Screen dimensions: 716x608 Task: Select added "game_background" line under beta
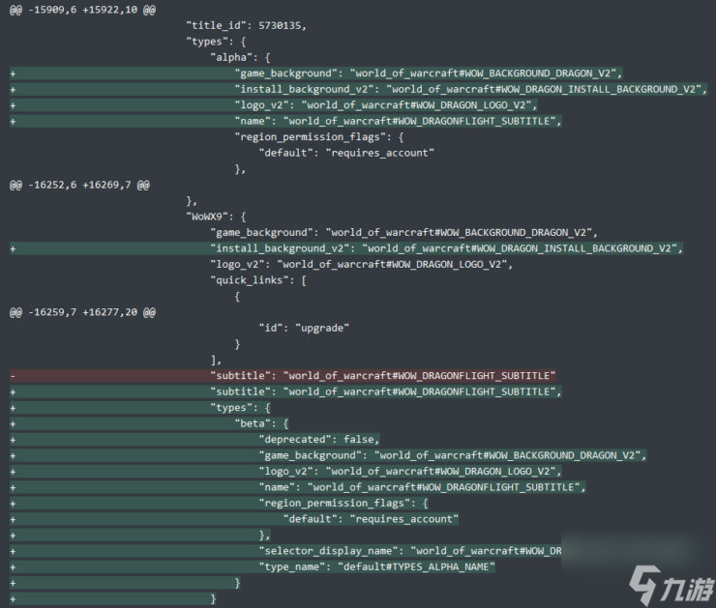coord(328,455)
